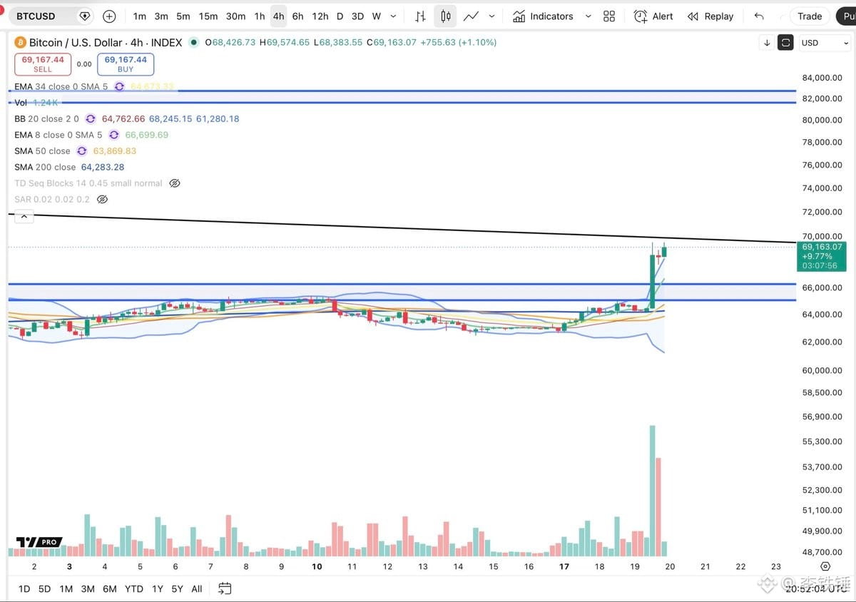Open the Indicators dialog
Image resolution: width=856 pixels, height=602 pixels.
[543, 16]
